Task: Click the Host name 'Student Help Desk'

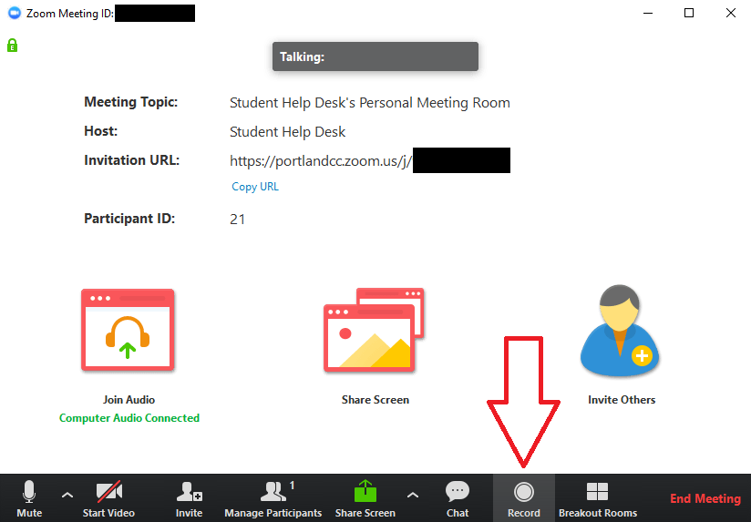Action: (x=287, y=132)
